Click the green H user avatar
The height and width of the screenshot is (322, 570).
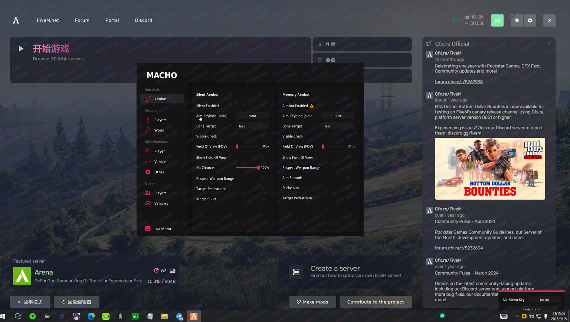[x=497, y=20]
